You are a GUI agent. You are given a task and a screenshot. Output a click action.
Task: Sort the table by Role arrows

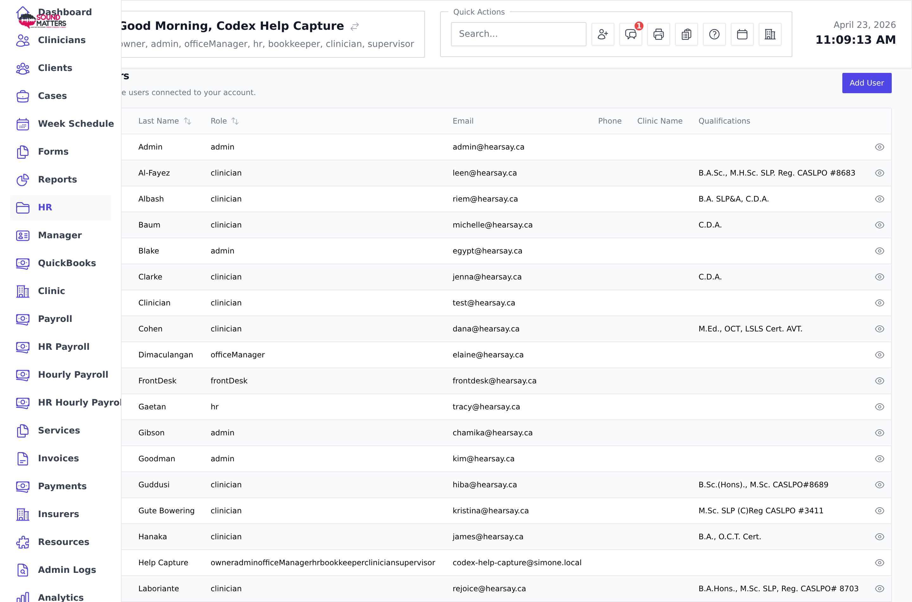235,121
